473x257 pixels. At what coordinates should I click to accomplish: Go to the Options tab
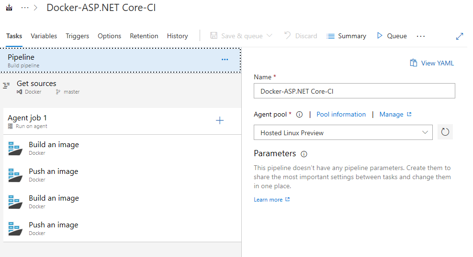(109, 36)
